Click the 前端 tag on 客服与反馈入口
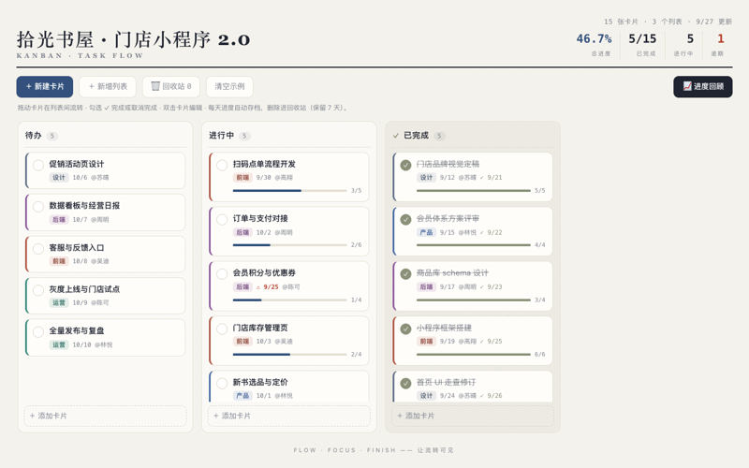The height and width of the screenshot is (468, 749). (59, 261)
